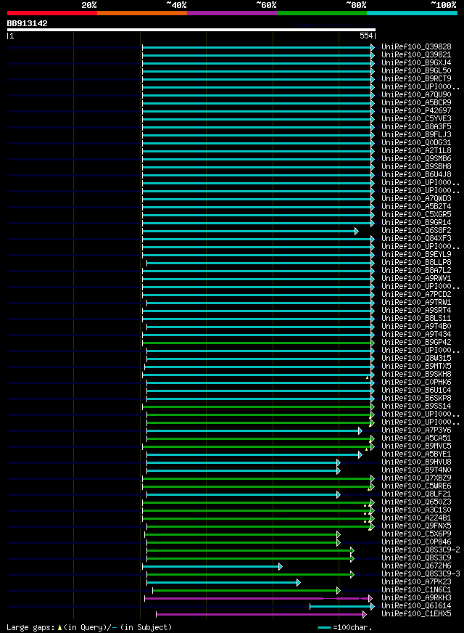Select the UniRef100_B6U4J8 label

click(416, 175)
